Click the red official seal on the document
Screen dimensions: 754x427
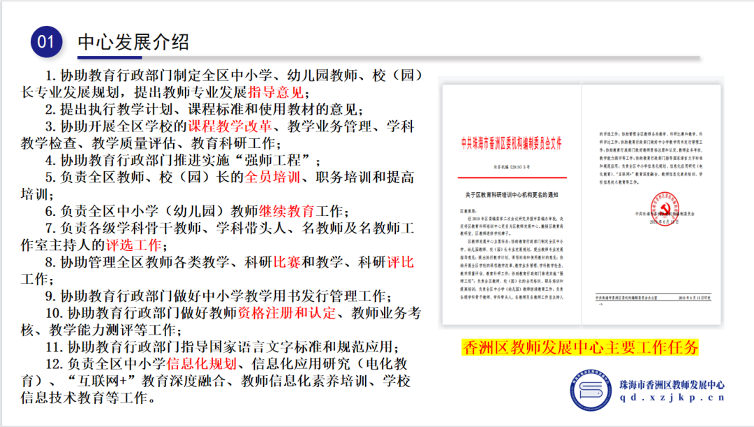[x=665, y=208]
